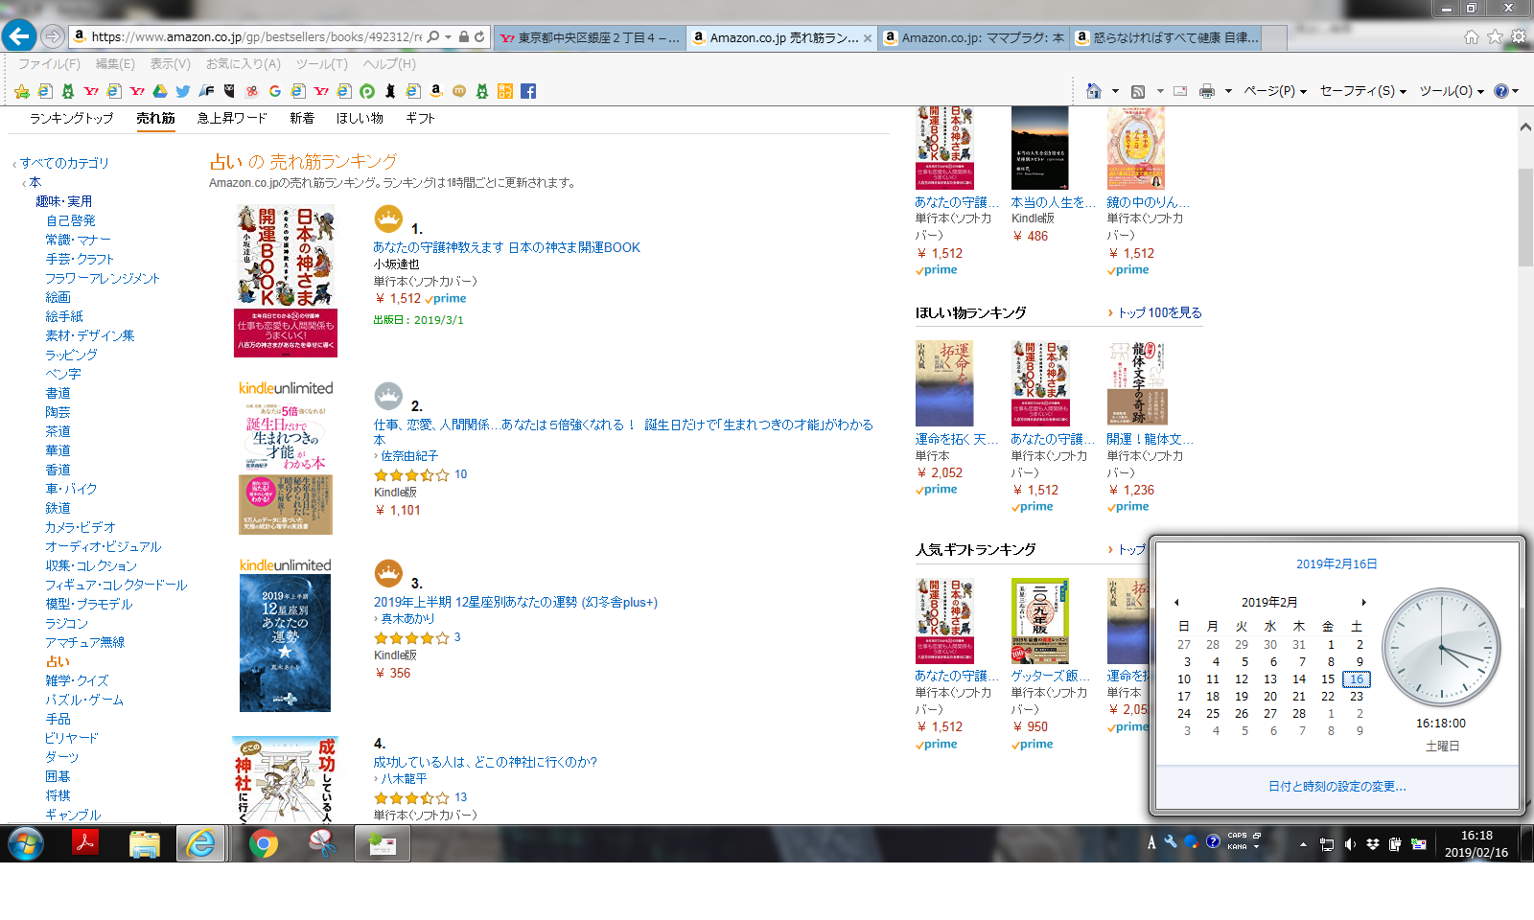Image resolution: width=1534 pixels, height=920 pixels.
Task: Open the すべてのカテゴリ link
Action: point(64,163)
